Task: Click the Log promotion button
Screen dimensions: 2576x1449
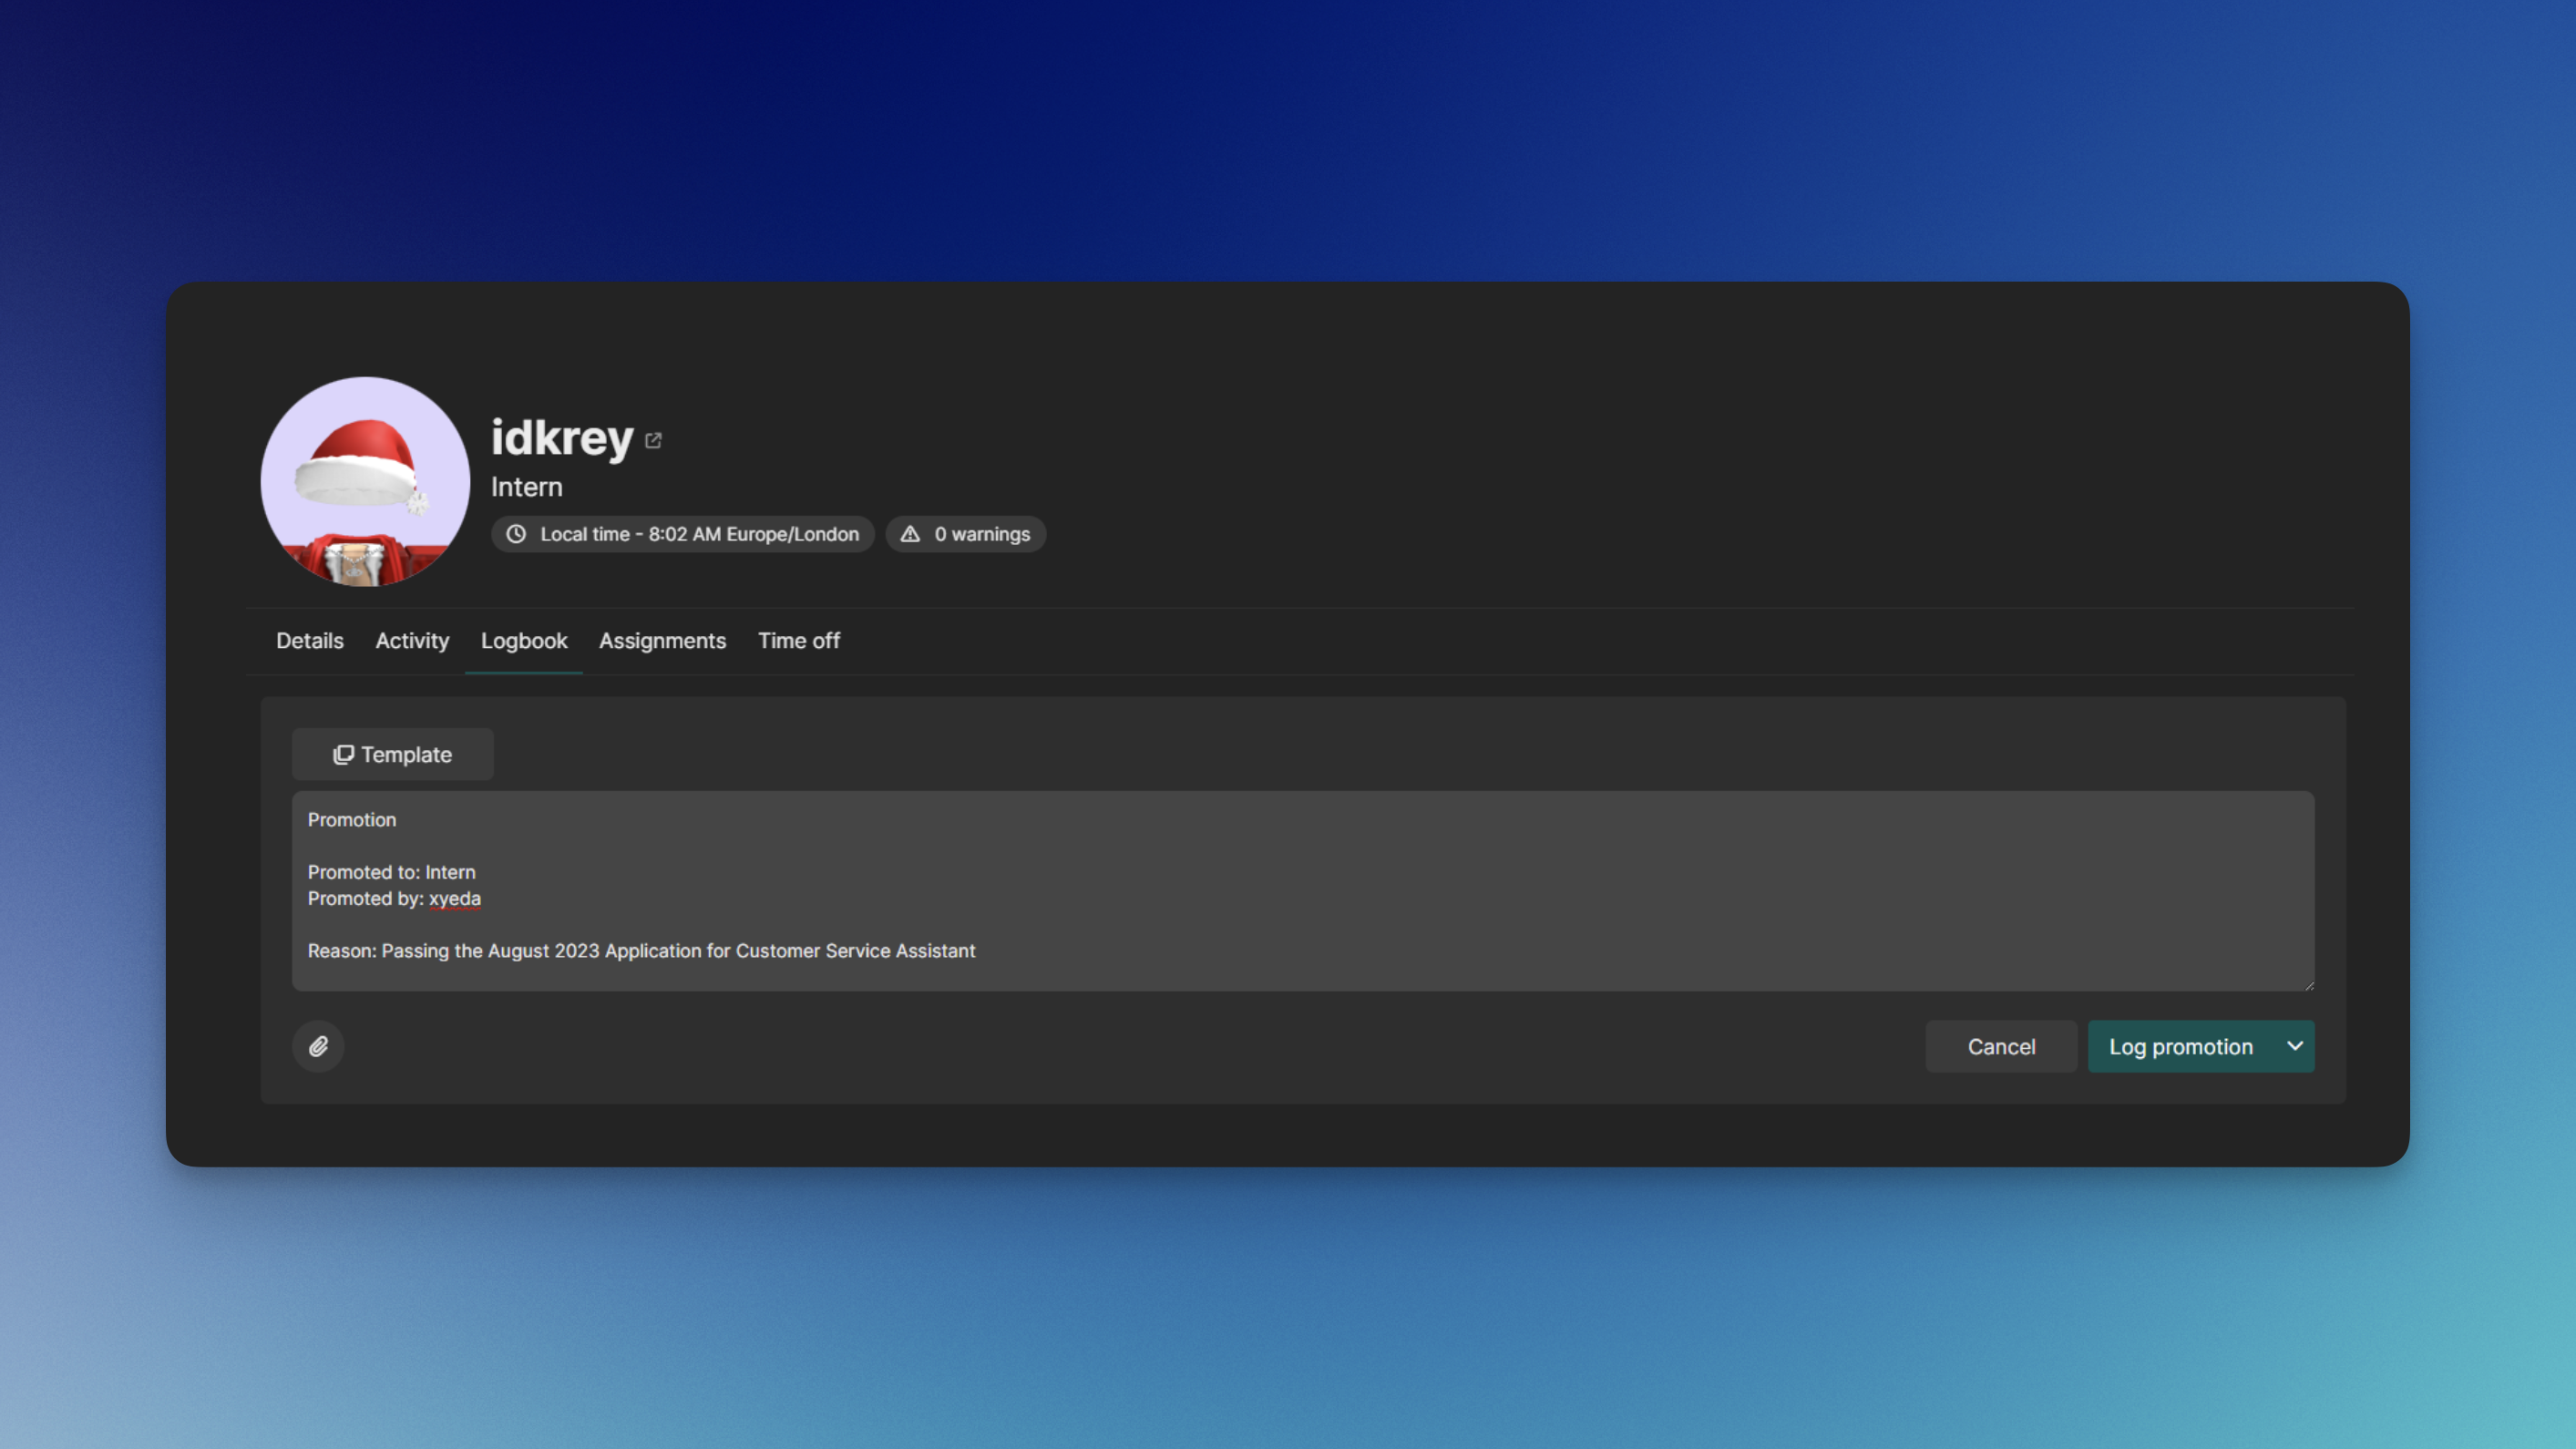Action: pyautogui.click(x=2180, y=1046)
